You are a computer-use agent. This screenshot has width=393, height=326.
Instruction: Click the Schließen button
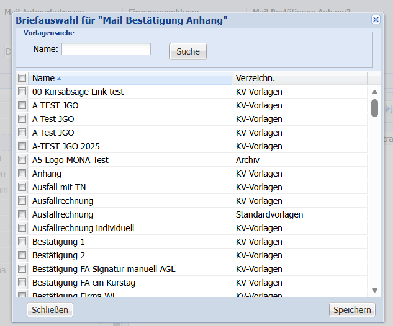tap(50, 310)
